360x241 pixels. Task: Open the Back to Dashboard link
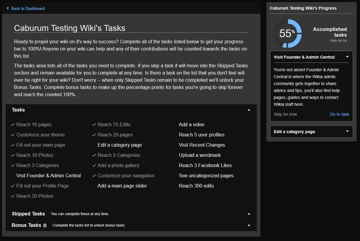tap(28, 8)
